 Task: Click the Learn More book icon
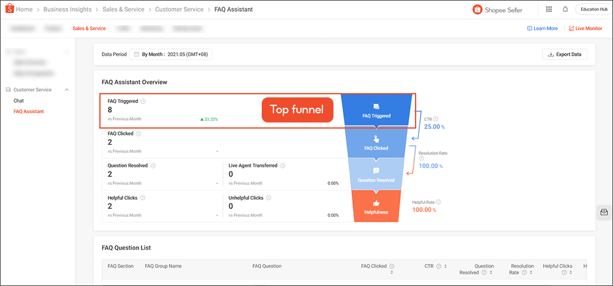(x=530, y=29)
